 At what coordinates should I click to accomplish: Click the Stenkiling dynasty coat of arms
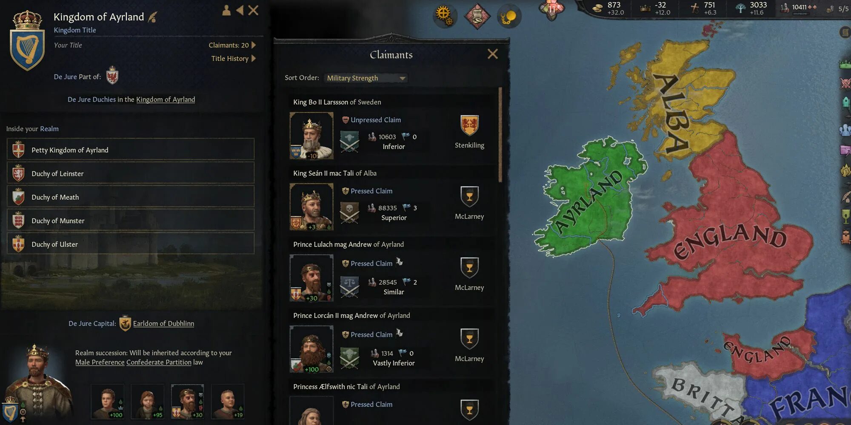click(469, 126)
